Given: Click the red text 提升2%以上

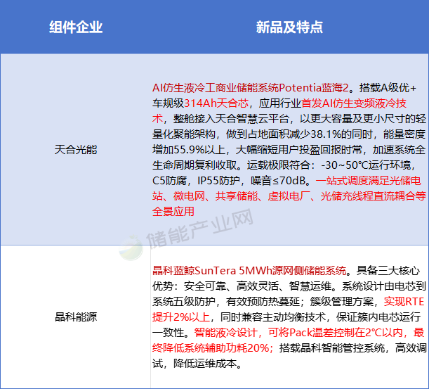Looking at the screenshot, I should click(181, 317).
